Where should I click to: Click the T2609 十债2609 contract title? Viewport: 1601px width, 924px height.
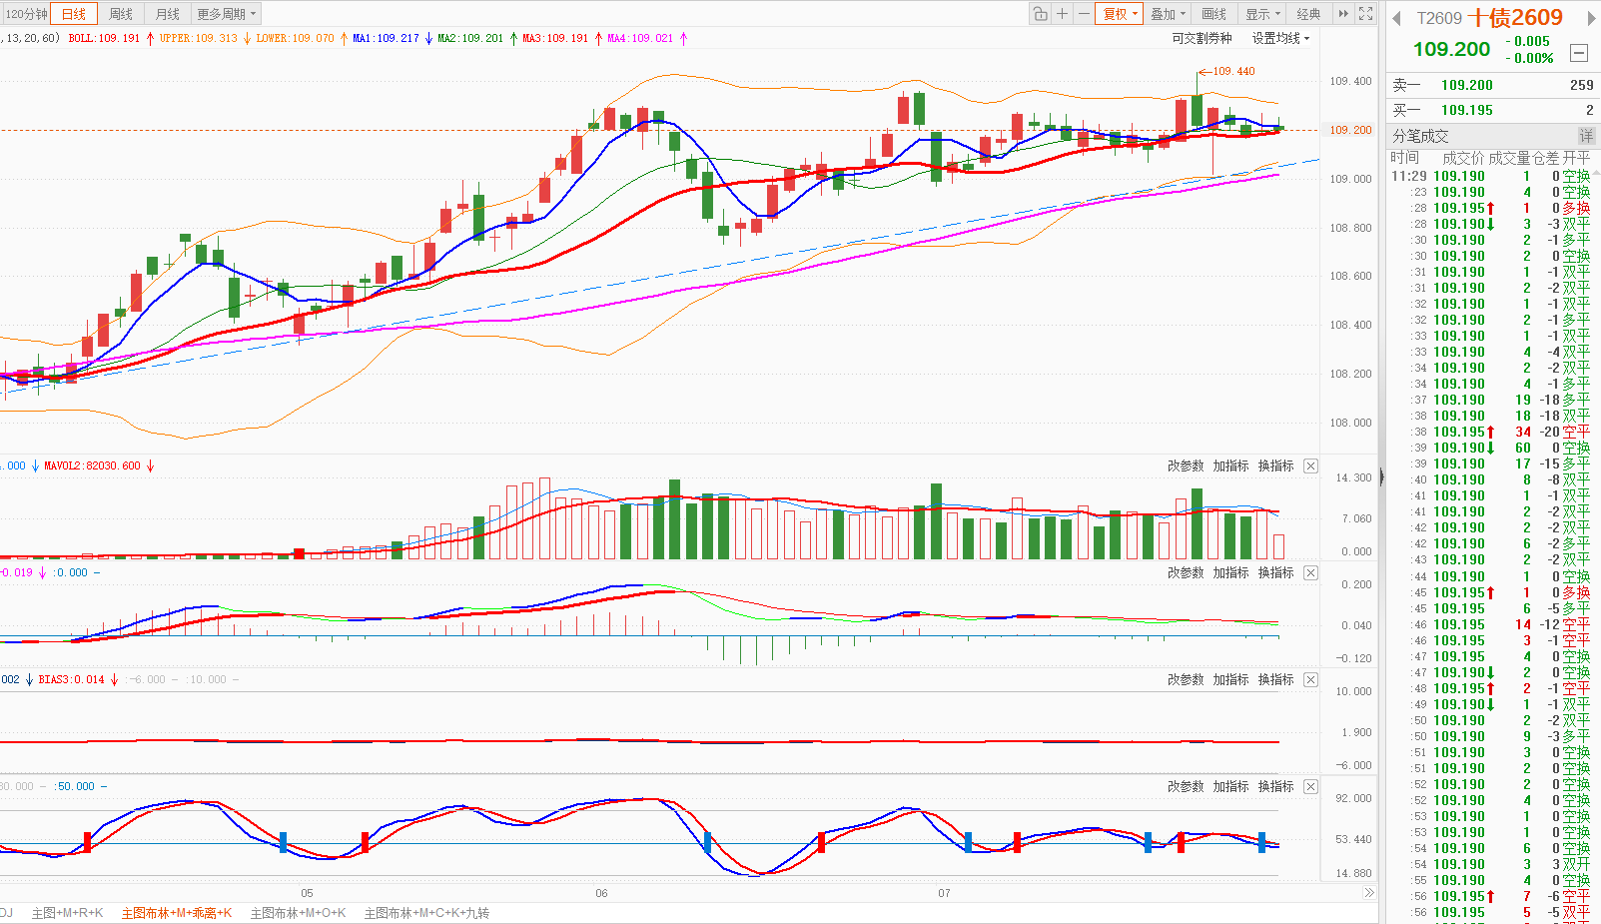point(1489,18)
